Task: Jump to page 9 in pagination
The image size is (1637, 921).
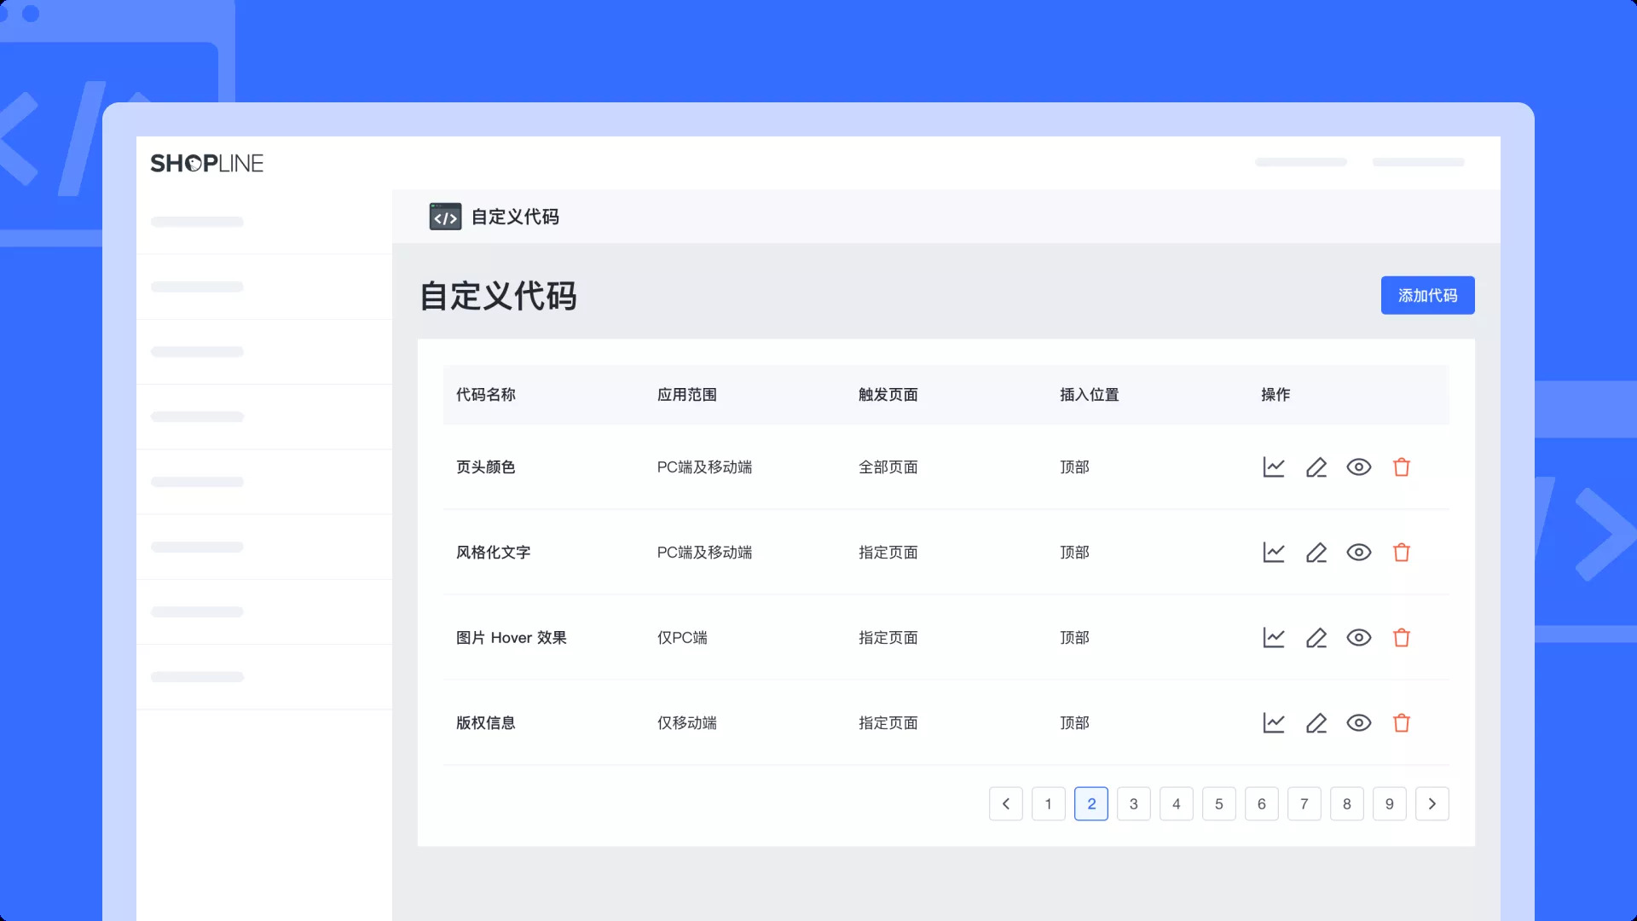Action: click(1389, 803)
